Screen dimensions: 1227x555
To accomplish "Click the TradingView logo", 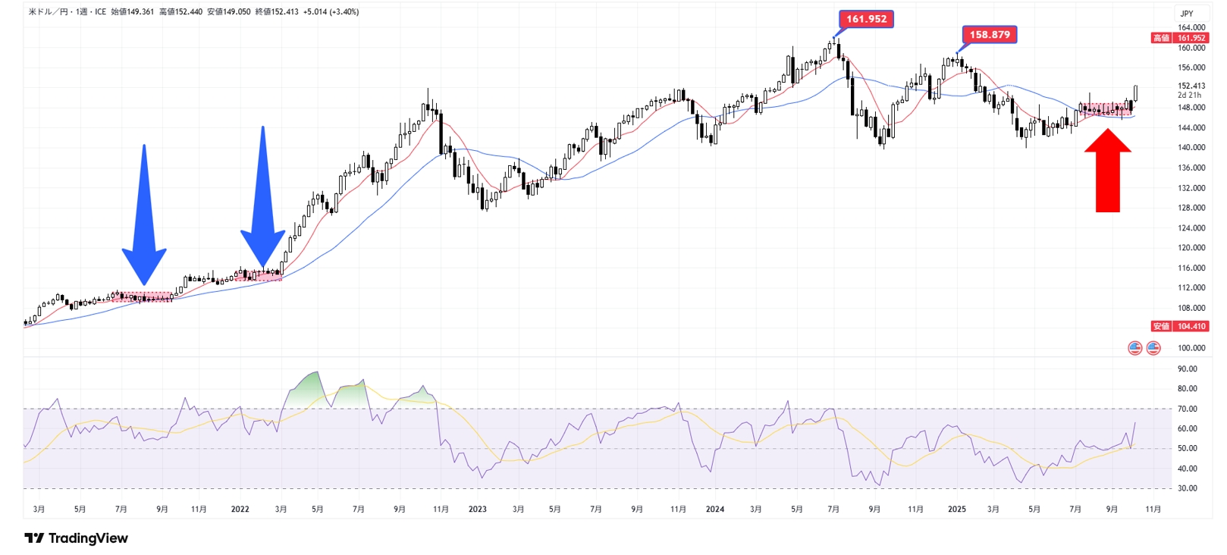I will tap(77, 538).
